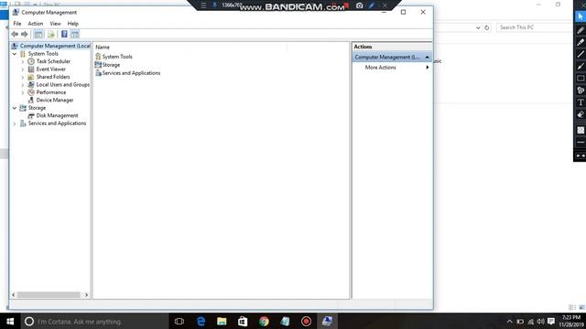Viewport: 586px width, 329px height.
Task: Toggle Show/Hide Action Pane toolbar icon
Action: coord(75,35)
